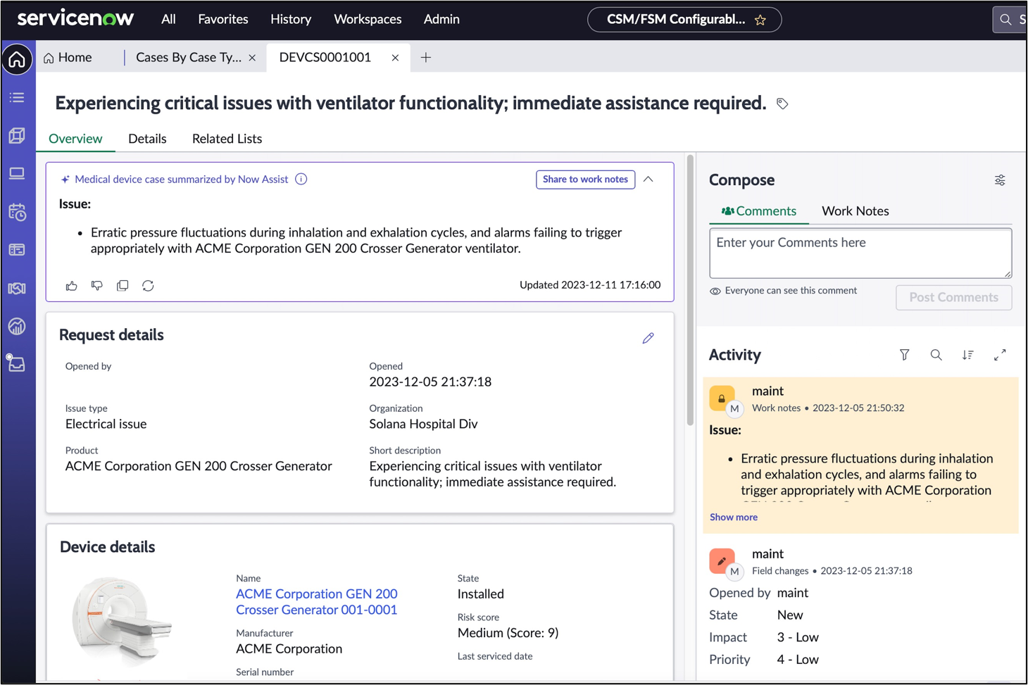Give thumbs down to the summary

(97, 286)
